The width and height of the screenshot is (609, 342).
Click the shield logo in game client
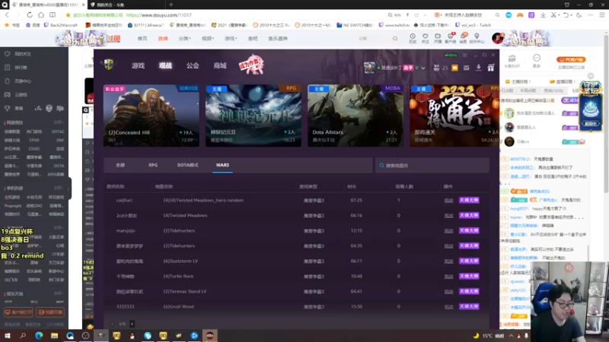point(109,65)
